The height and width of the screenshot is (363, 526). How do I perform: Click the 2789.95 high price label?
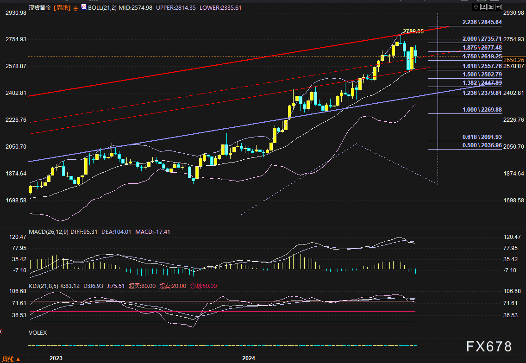(413, 31)
